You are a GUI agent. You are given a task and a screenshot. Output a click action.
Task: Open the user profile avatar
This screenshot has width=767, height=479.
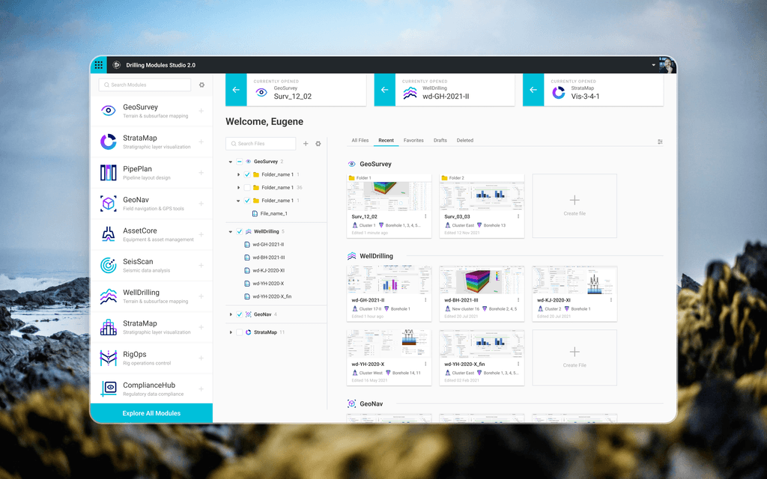tap(667, 65)
